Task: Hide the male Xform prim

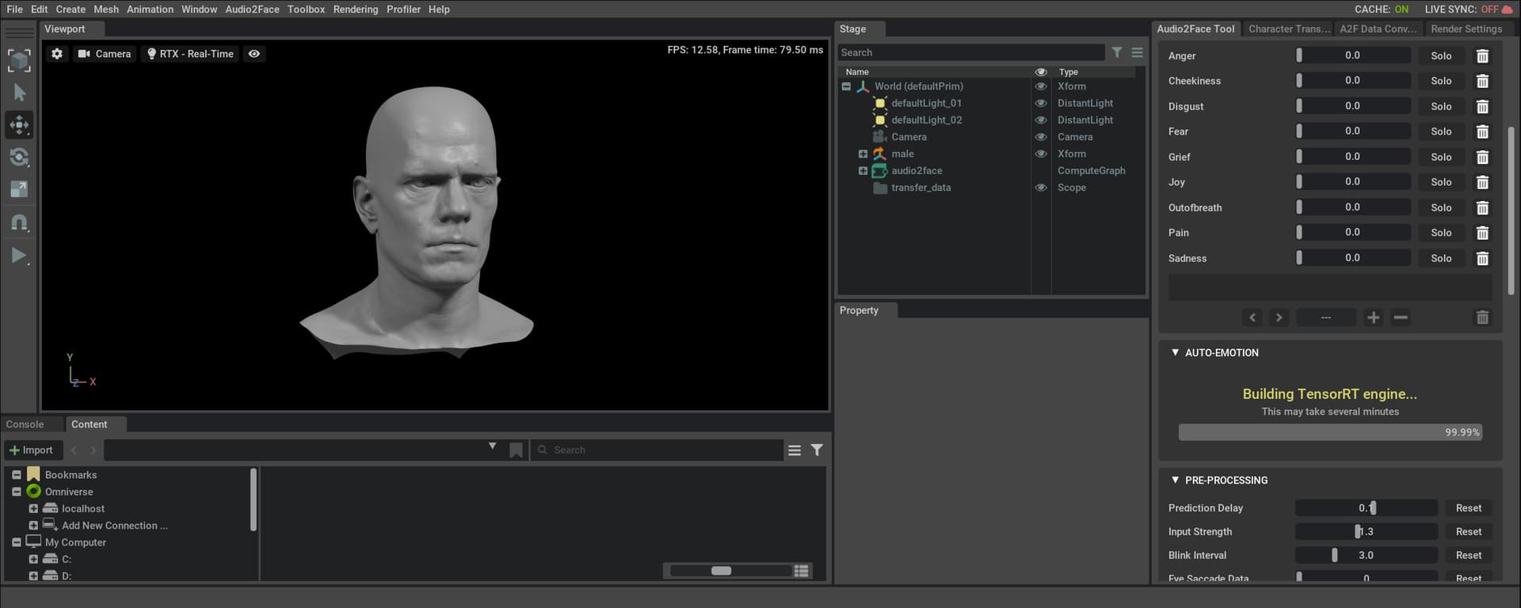Action: [1041, 154]
